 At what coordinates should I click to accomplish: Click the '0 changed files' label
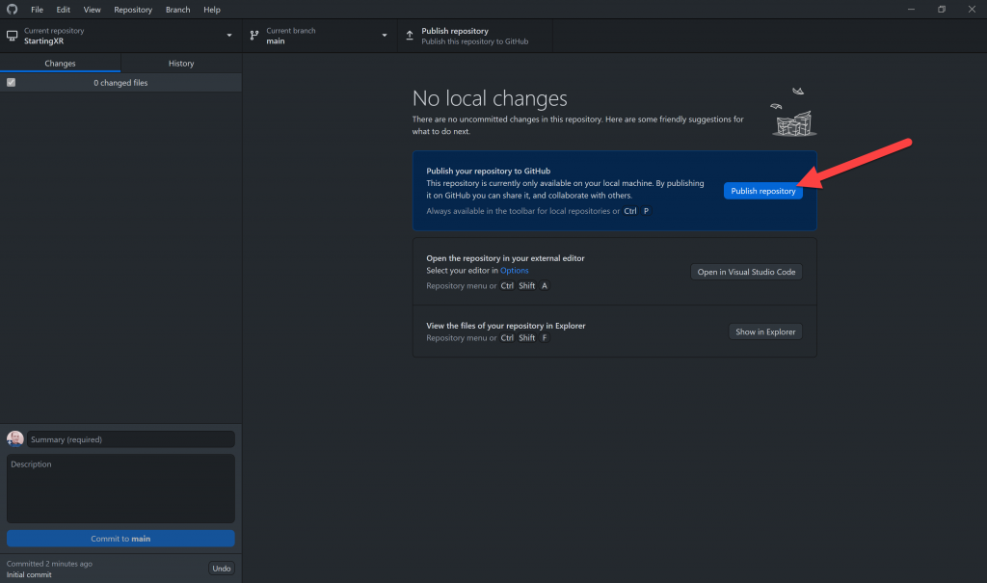tap(120, 83)
